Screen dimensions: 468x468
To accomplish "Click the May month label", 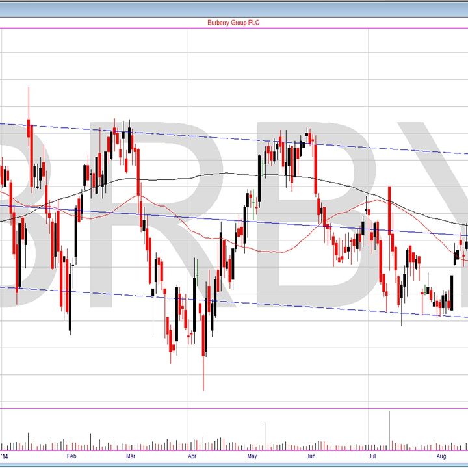I will pyautogui.click(x=253, y=456).
